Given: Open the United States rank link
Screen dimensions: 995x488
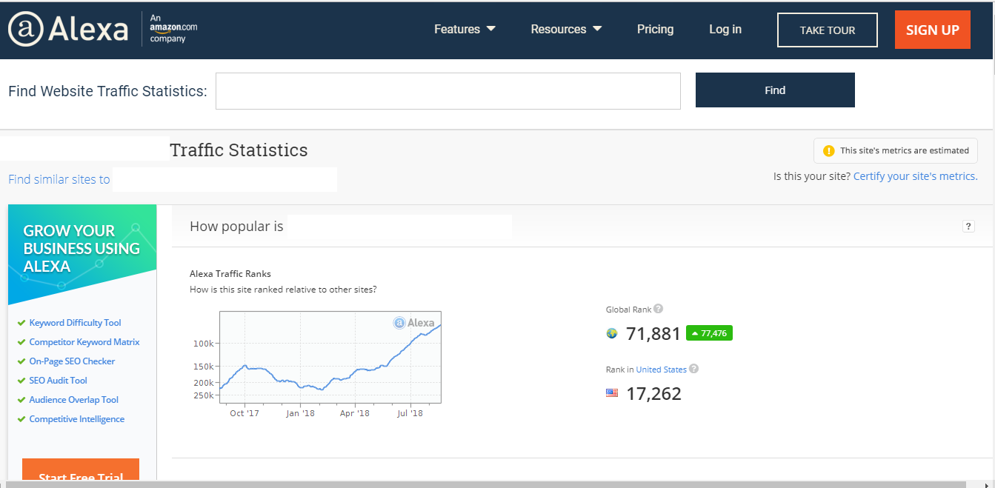Looking at the screenshot, I should 662,369.
